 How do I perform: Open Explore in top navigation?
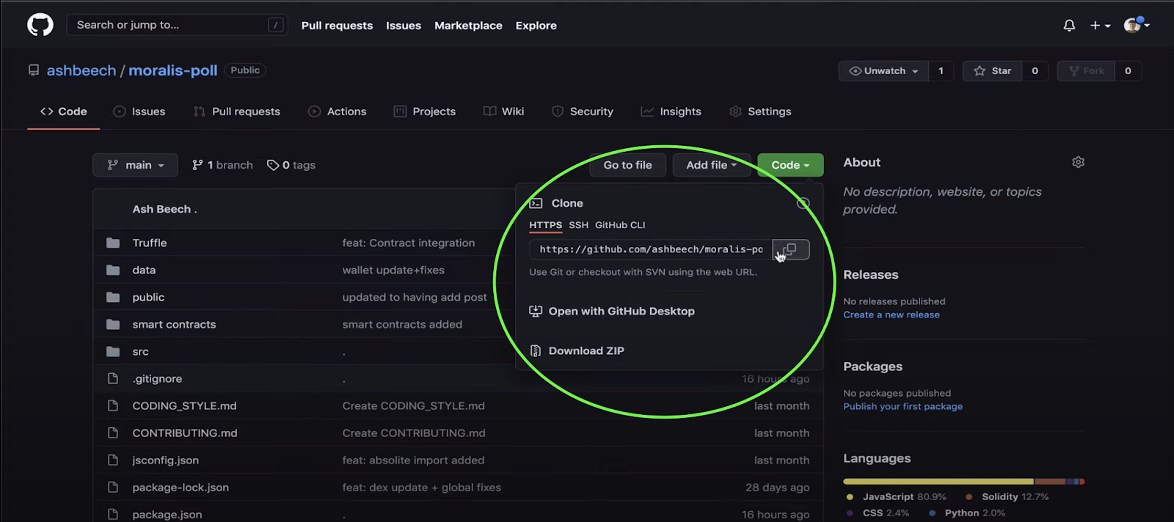536,26
